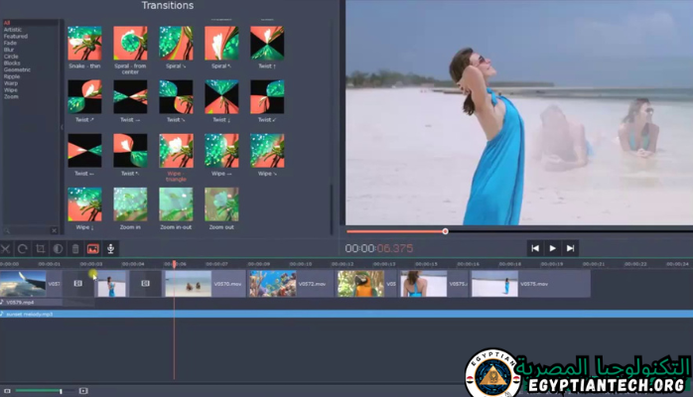693x397 pixels.
Task: Choose the Fade category in list
Action: 11,42
